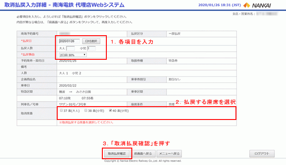Click the 特急券 ticket type value
286x165 pixels.
pyautogui.click(x=173, y=61)
